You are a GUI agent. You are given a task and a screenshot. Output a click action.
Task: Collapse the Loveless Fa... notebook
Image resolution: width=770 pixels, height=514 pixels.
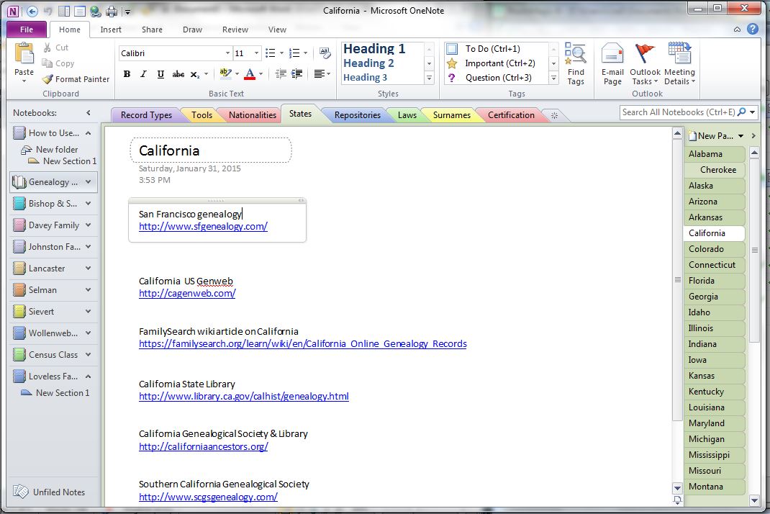pyautogui.click(x=89, y=377)
